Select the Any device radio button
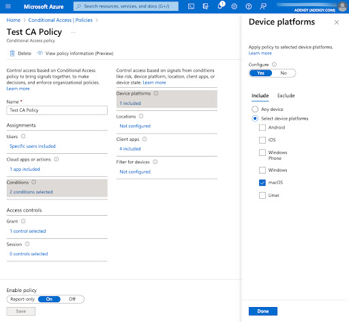 pos(255,109)
